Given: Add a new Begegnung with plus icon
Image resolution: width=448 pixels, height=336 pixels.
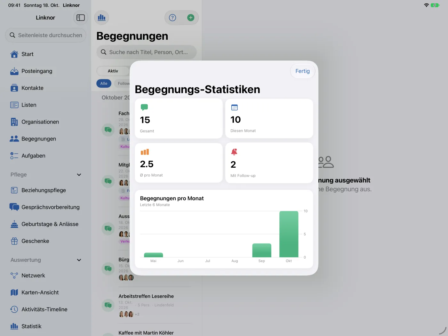Looking at the screenshot, I should click(x=191, y=18).
